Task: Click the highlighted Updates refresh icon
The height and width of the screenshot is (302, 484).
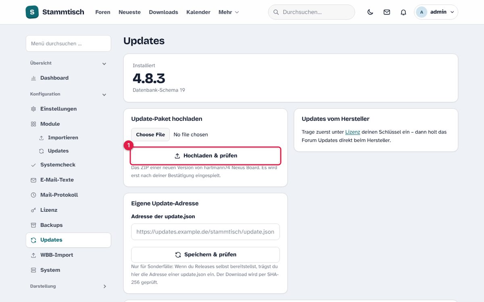Action: coord(33,240)
